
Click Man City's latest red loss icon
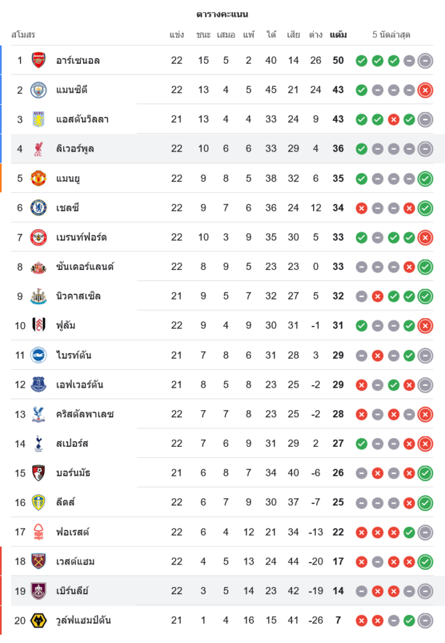point(424,90)
